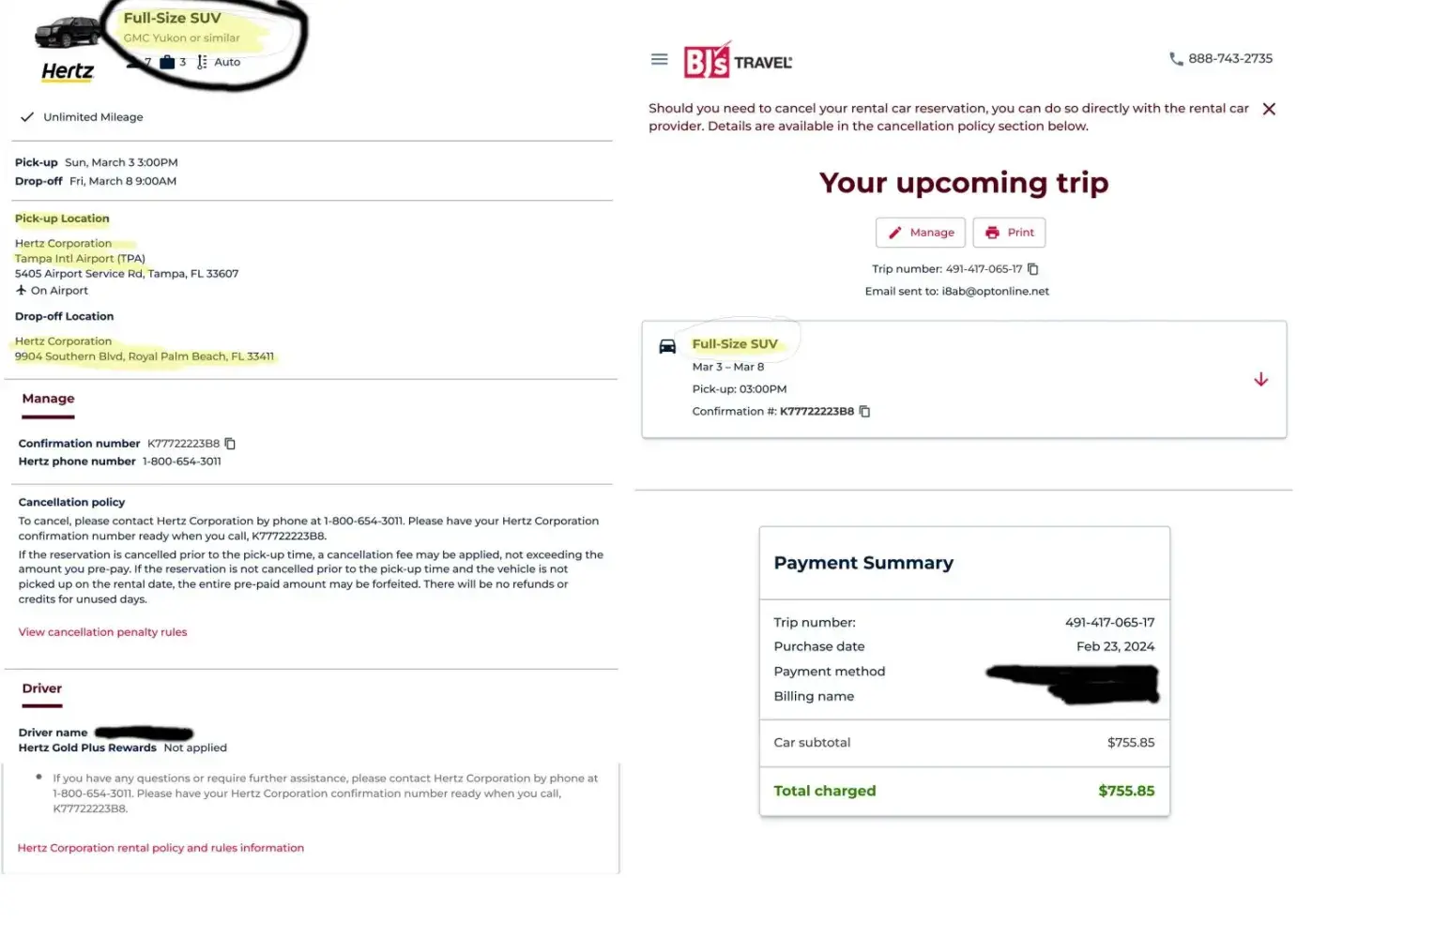The image size is (1450, 938).
Task: Open Hertz Corporation rental policy link
Action: (x=160, y=848)
